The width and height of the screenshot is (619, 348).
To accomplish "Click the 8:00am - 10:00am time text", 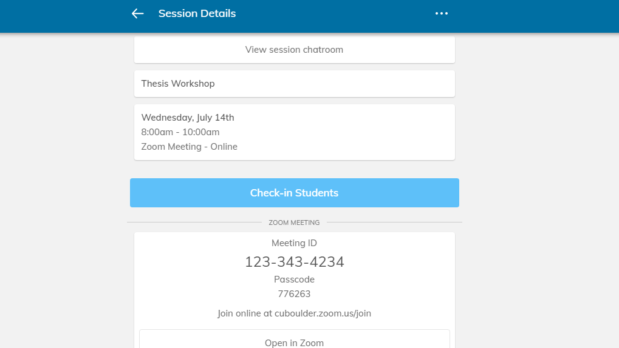I will pyautogui.click(x=180, y=132).
